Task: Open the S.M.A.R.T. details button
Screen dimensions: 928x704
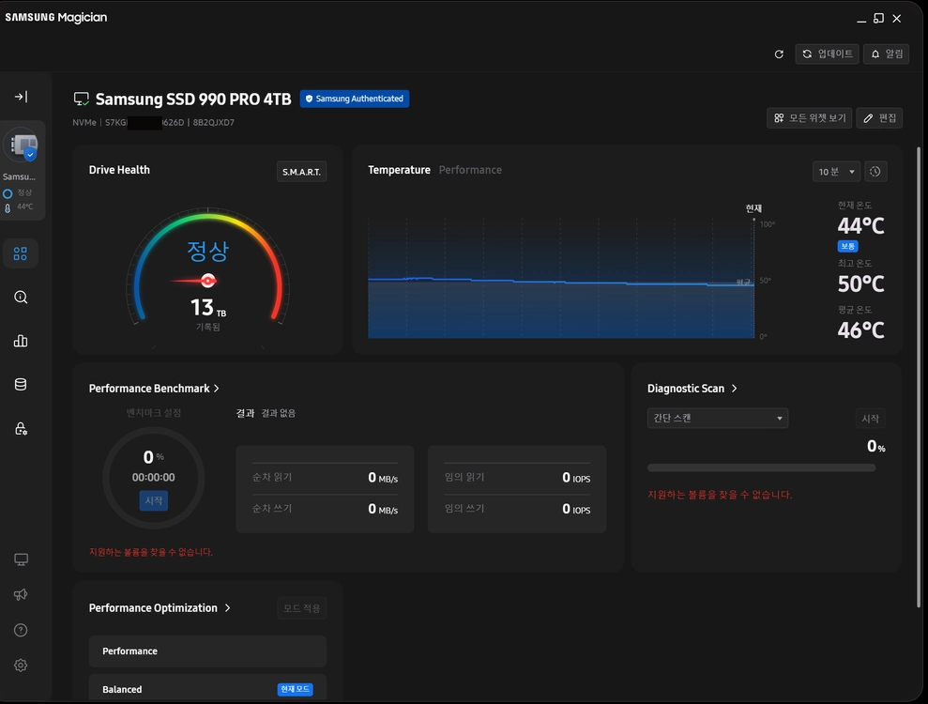Action: coord(301,172)
